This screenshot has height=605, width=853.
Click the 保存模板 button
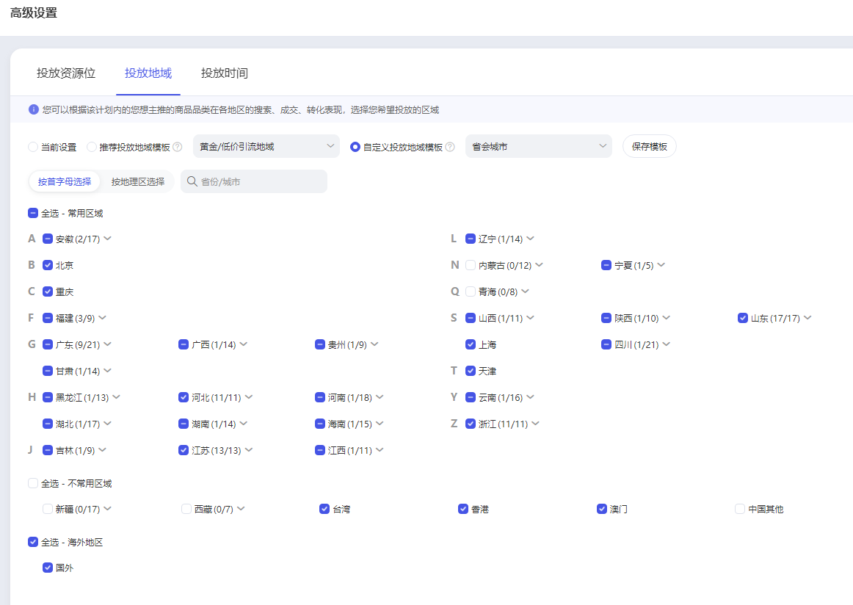click(649, 147)
